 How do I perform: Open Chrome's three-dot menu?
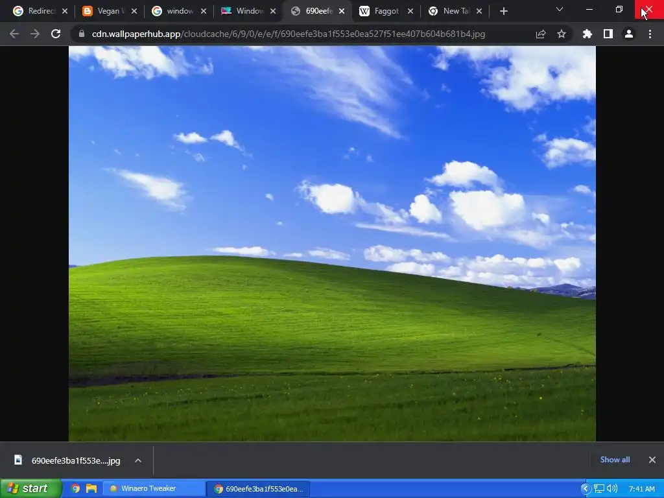[650, 34]
